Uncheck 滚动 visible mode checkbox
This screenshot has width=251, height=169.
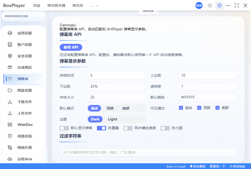click(x=181, y=108)
